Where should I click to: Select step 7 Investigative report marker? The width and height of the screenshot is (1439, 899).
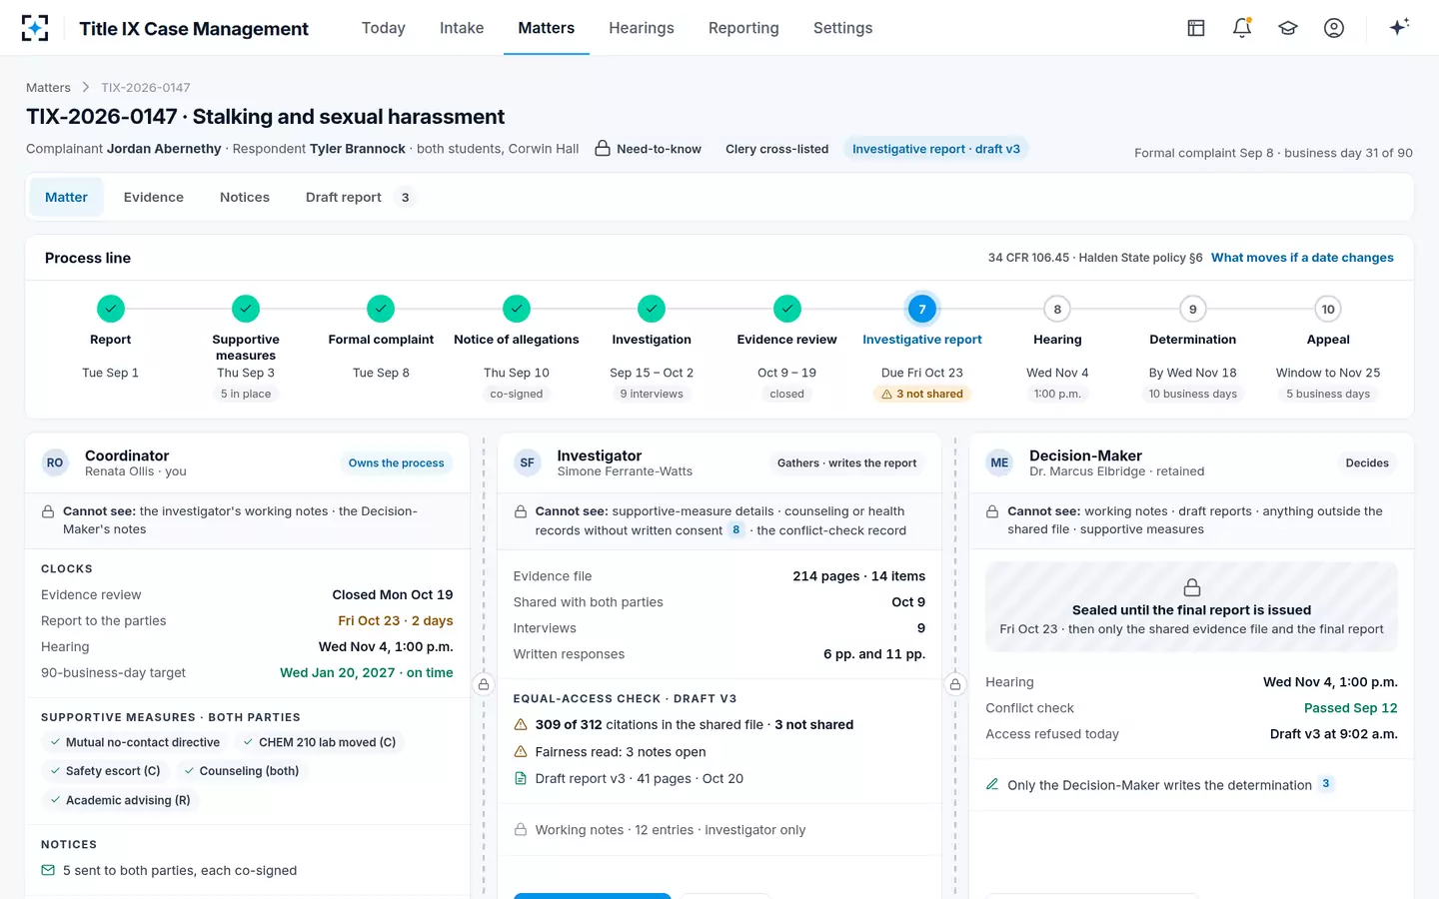(922, 309)
